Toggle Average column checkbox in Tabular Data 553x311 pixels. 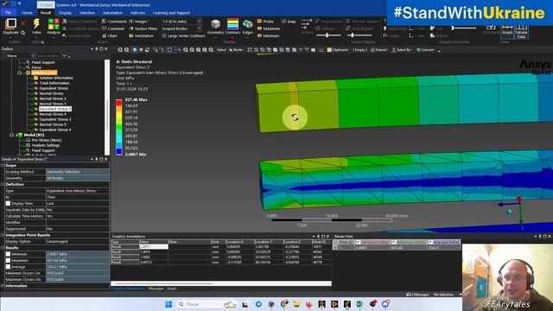430,242
